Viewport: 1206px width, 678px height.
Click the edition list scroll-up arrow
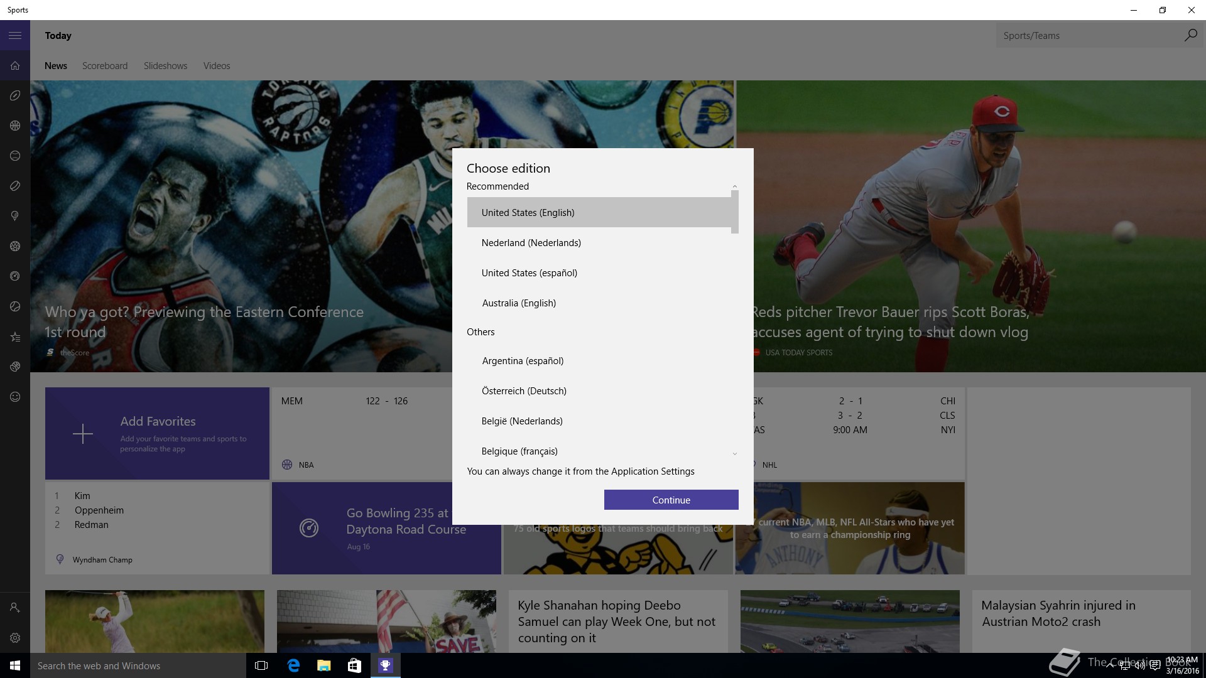click(x=735, y=186)
